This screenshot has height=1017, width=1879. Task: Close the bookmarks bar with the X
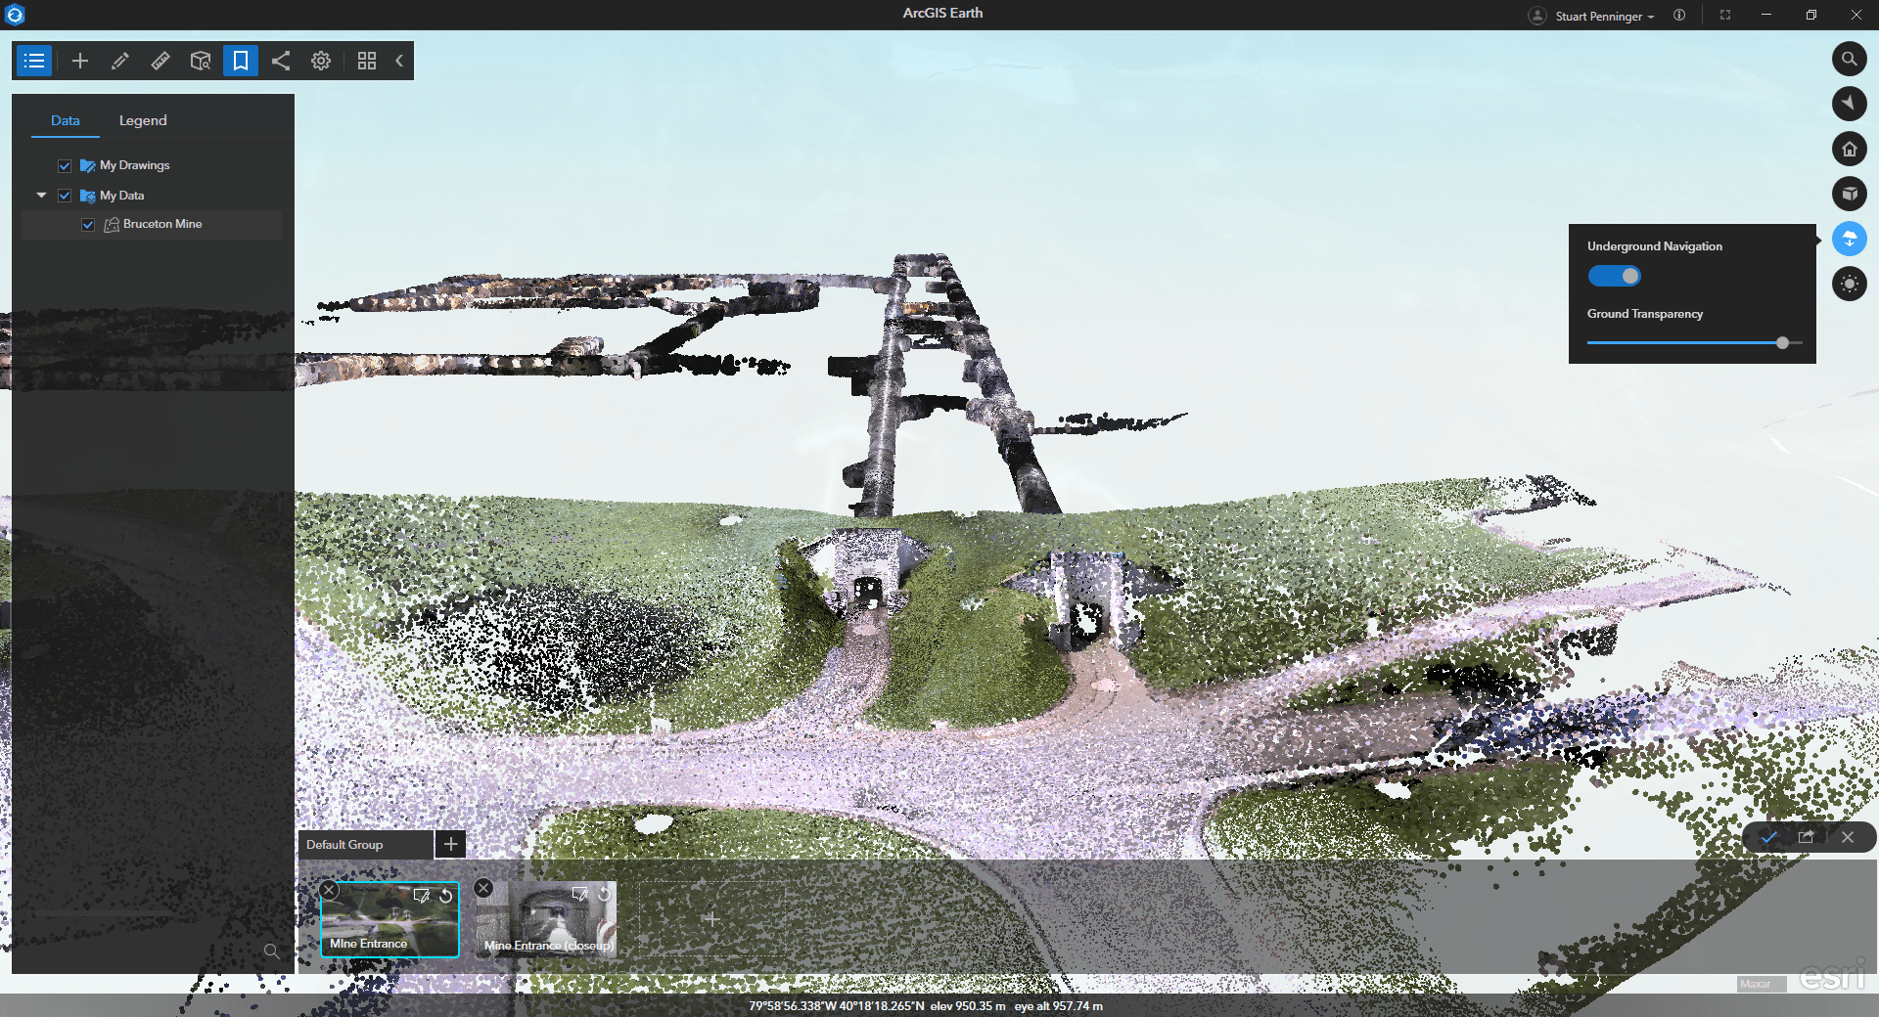[x=1848, y=837]
